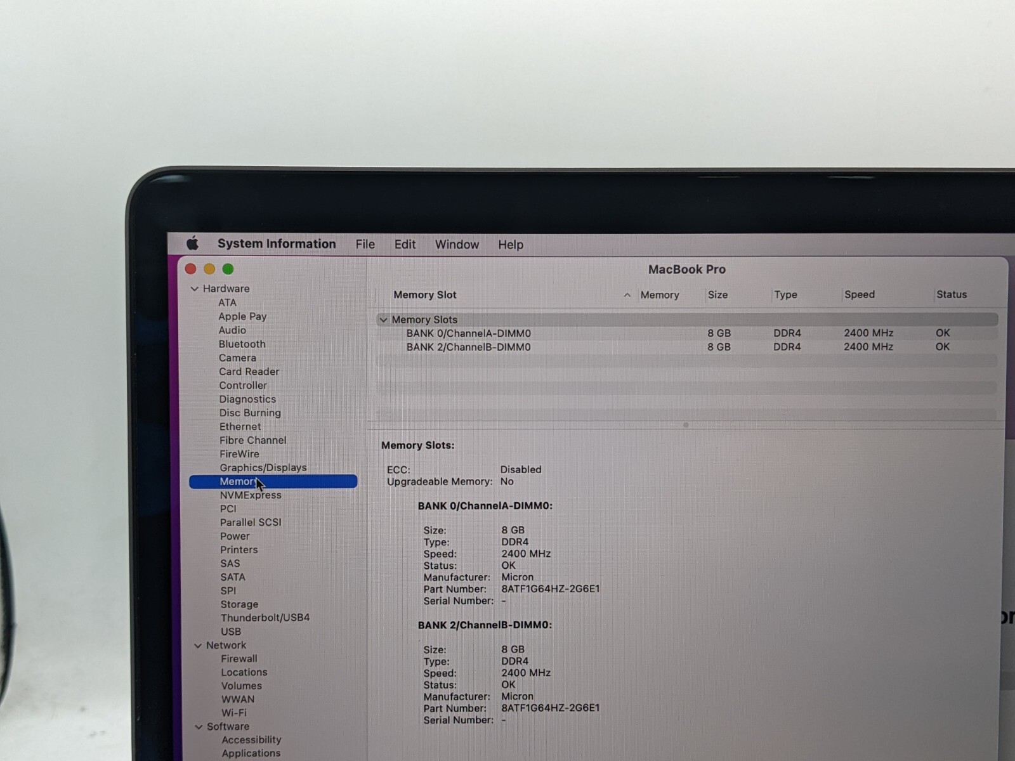Open the Apple menu
Screen dimensions: 1015x761
click(x=193, y=244)
